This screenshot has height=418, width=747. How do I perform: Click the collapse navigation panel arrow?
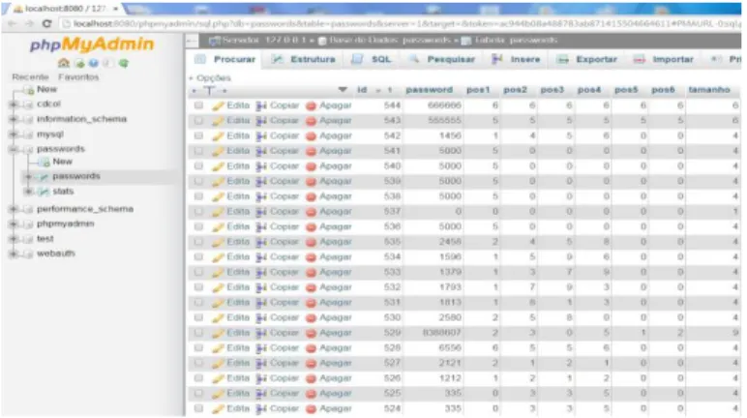point(192,41)
